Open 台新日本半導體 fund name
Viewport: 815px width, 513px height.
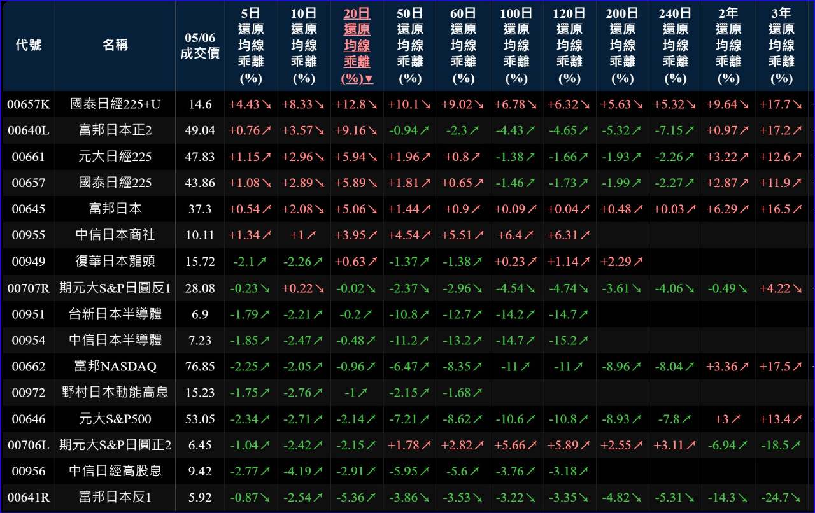click(115, 314)
